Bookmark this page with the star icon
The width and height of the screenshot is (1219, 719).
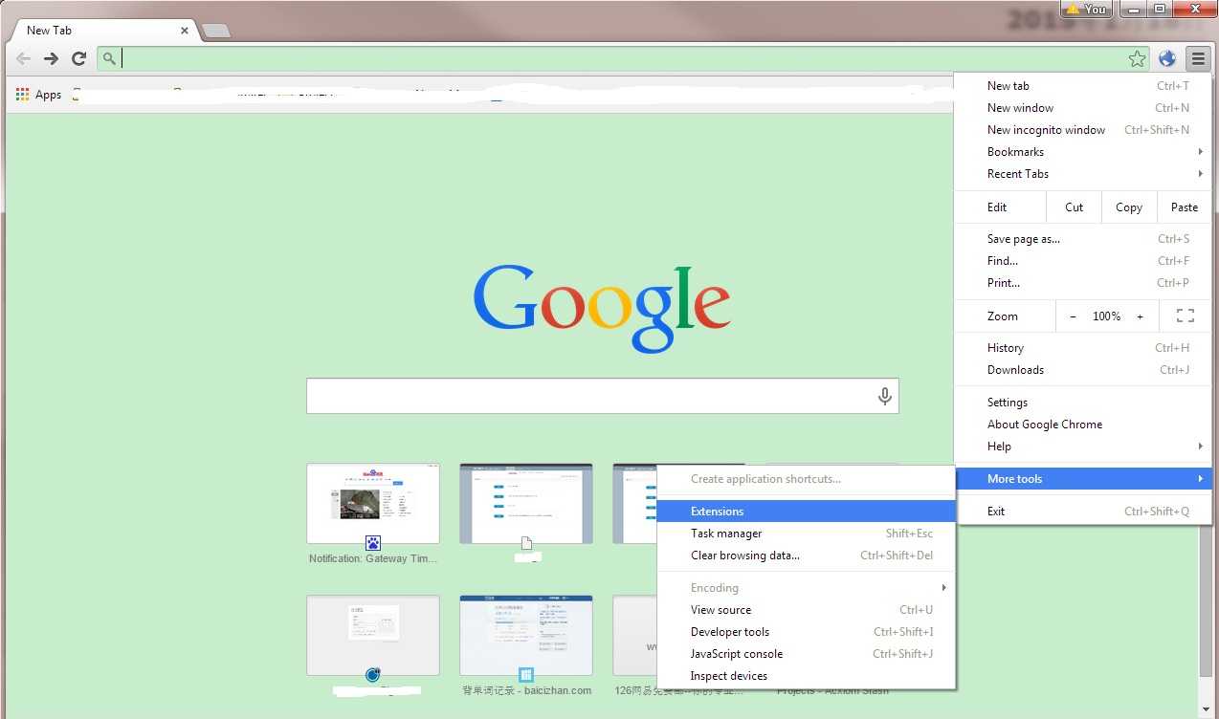(x=1137, y=59)
